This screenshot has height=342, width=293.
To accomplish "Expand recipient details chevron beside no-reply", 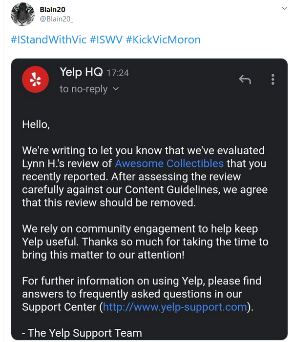I will coord(116,89).
